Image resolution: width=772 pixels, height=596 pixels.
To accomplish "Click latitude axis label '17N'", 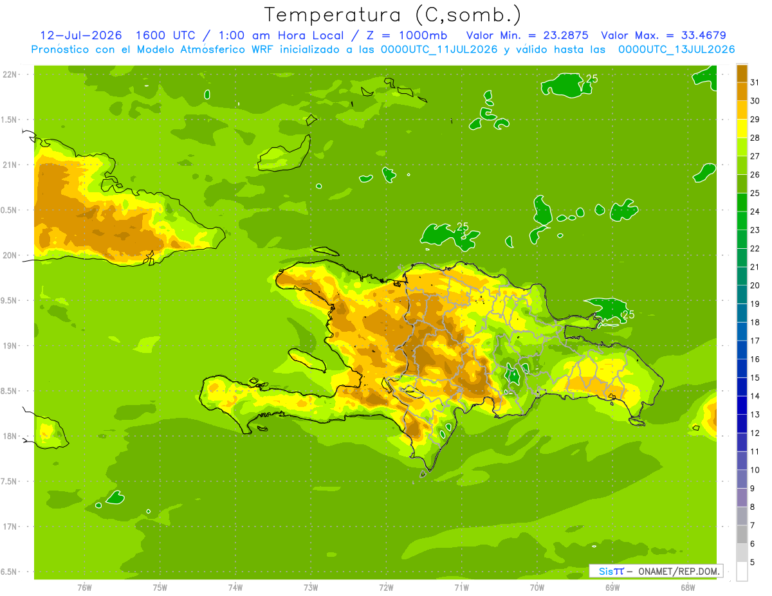I will click(x=10, y=527).
